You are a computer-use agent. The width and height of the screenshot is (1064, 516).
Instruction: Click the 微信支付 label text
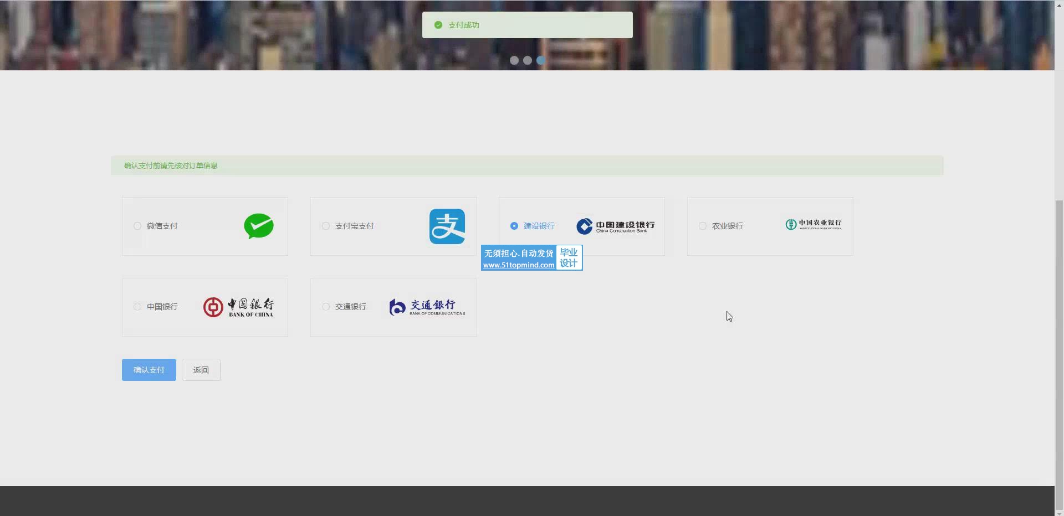(x=162, y=226)
